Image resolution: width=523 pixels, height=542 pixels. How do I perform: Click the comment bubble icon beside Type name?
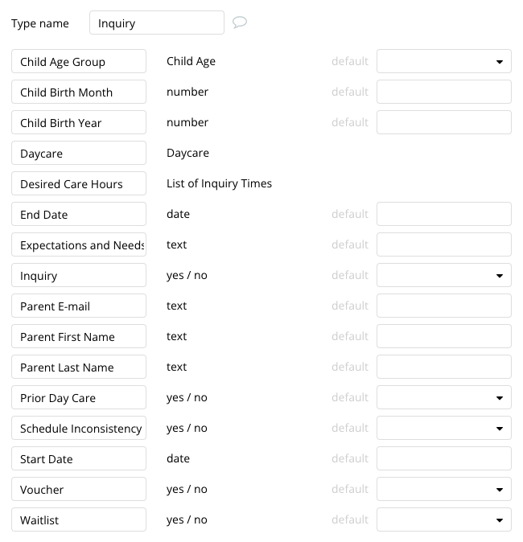[x=239, y=23]
